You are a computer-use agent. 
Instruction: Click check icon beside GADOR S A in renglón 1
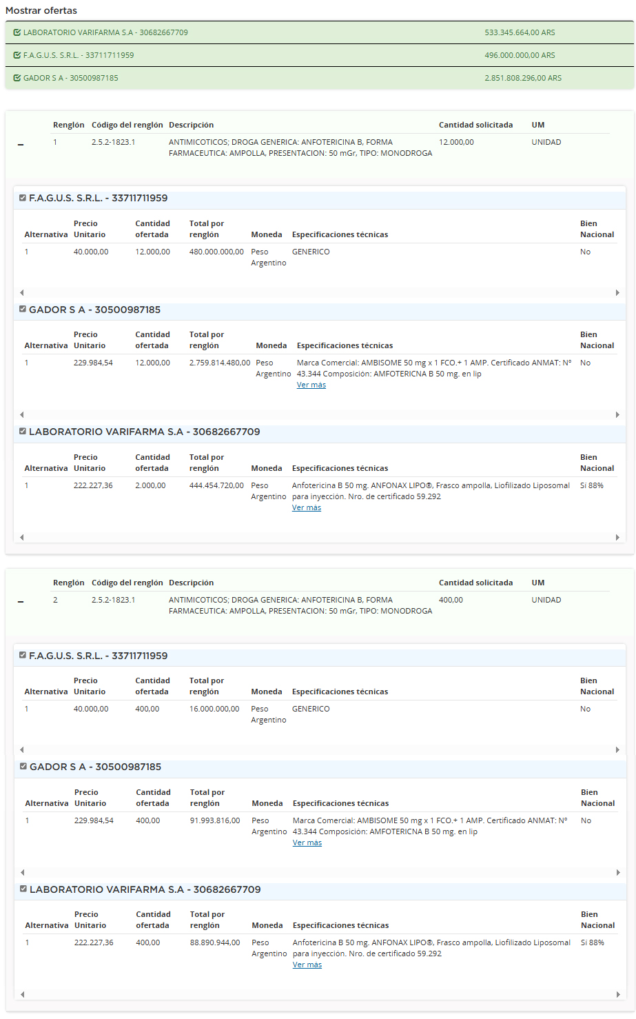(x=23, y=310)
